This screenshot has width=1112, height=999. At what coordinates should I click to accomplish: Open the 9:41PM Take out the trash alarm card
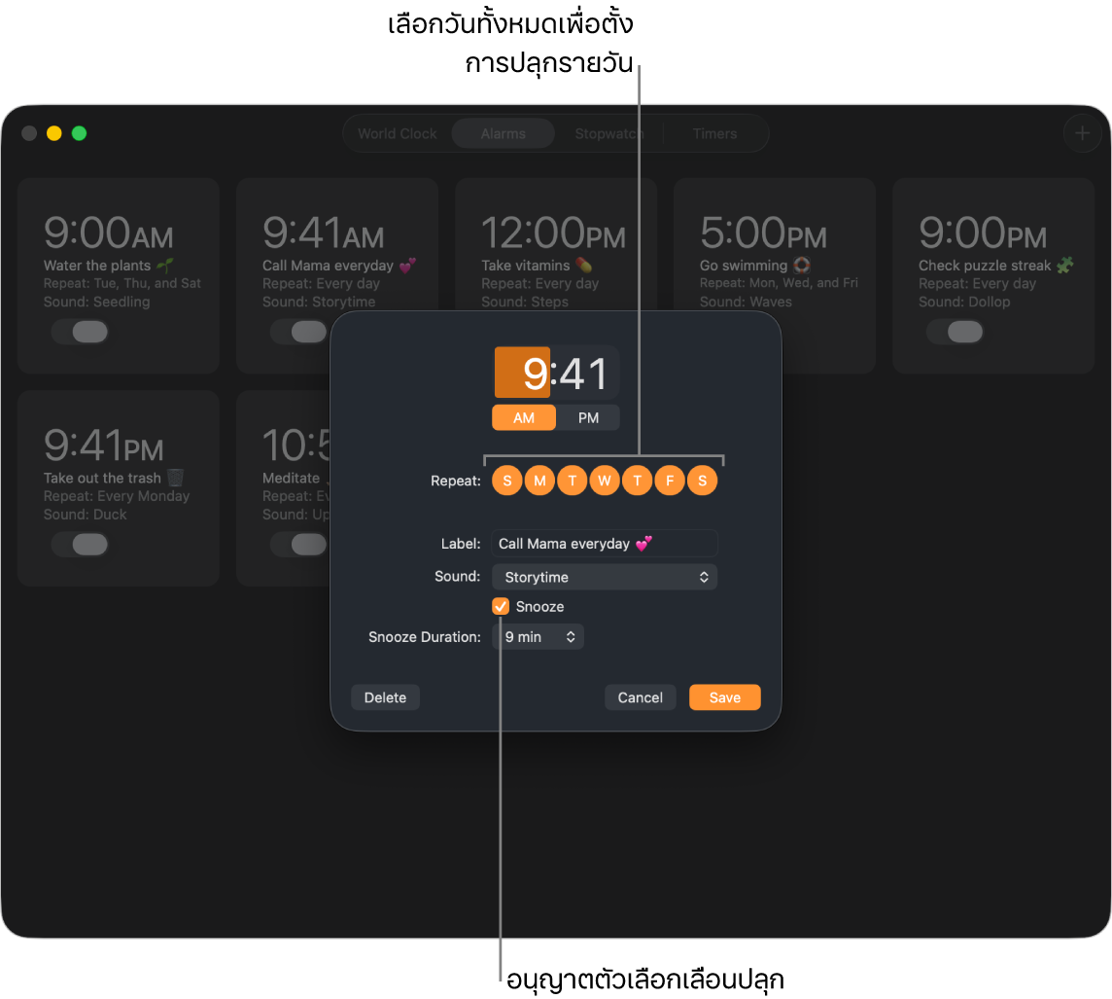[x=119, y=488]
